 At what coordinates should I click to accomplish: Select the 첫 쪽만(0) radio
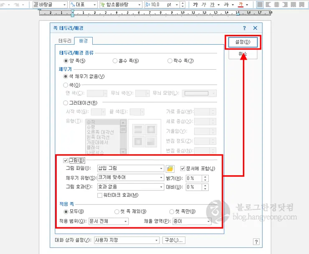tap(172, 211)
